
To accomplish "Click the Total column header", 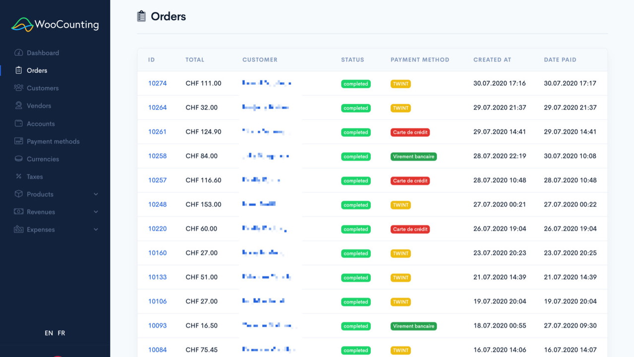I will pos(195,59).
